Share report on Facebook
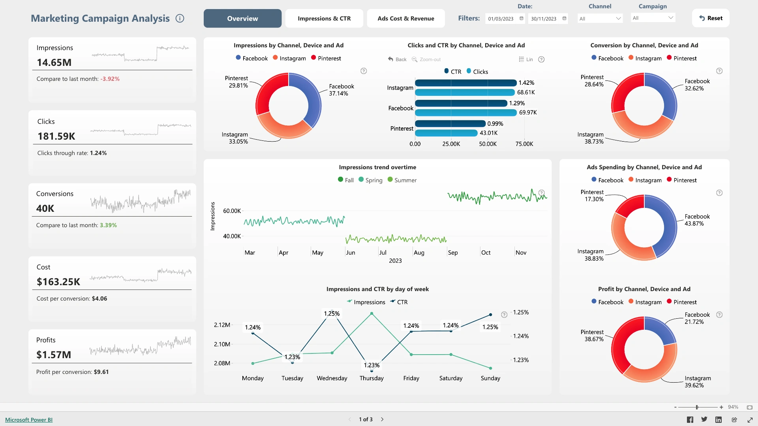This screenshot has height=426, width=758. click(690, 420)
